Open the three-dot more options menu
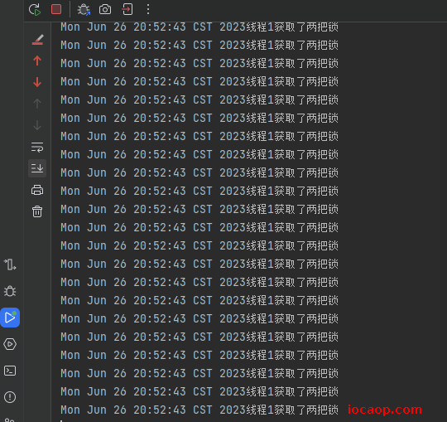This screenshot has height=422, width=447. tap(148, 9)
